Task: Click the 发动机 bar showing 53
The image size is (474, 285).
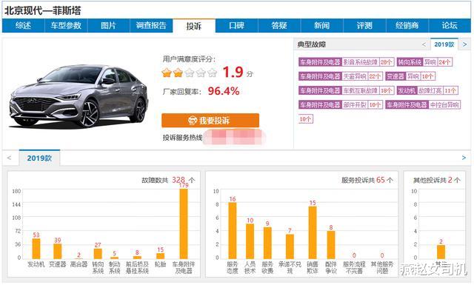Action: coord(36,249)
